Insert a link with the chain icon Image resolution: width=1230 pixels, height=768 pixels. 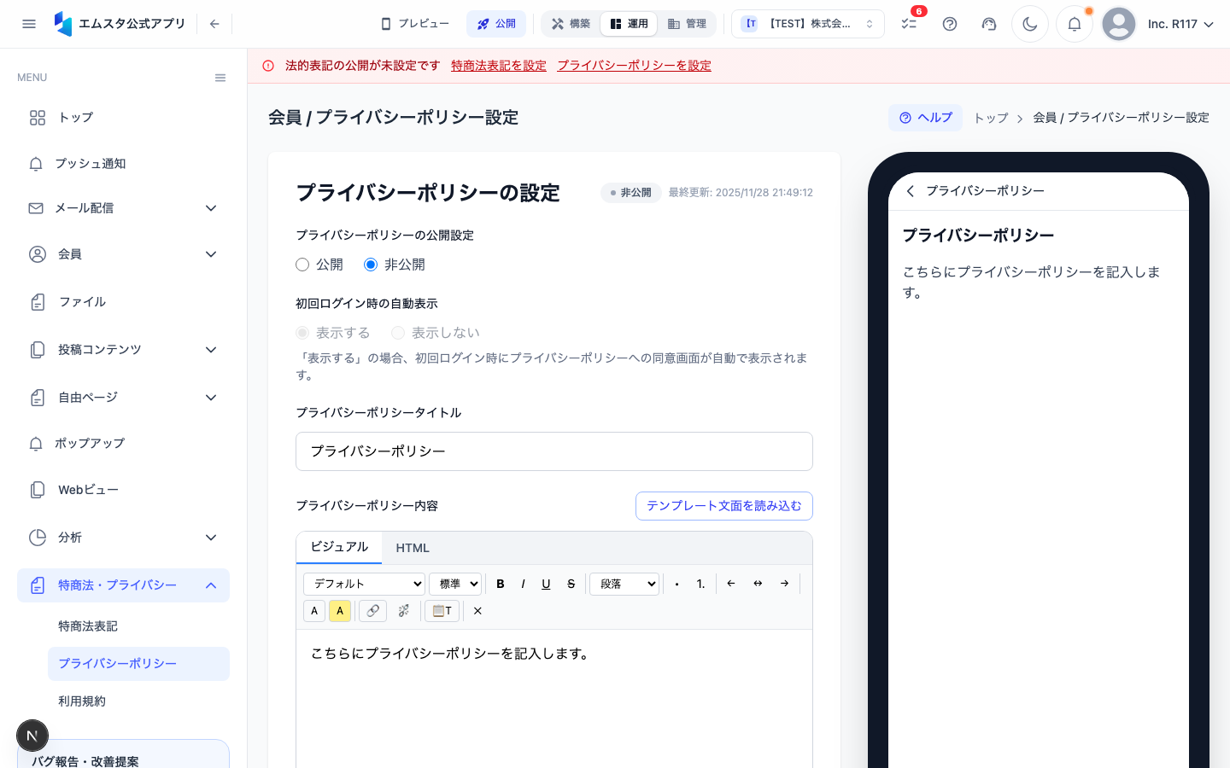pyautogui.click(x=373, y=611)
